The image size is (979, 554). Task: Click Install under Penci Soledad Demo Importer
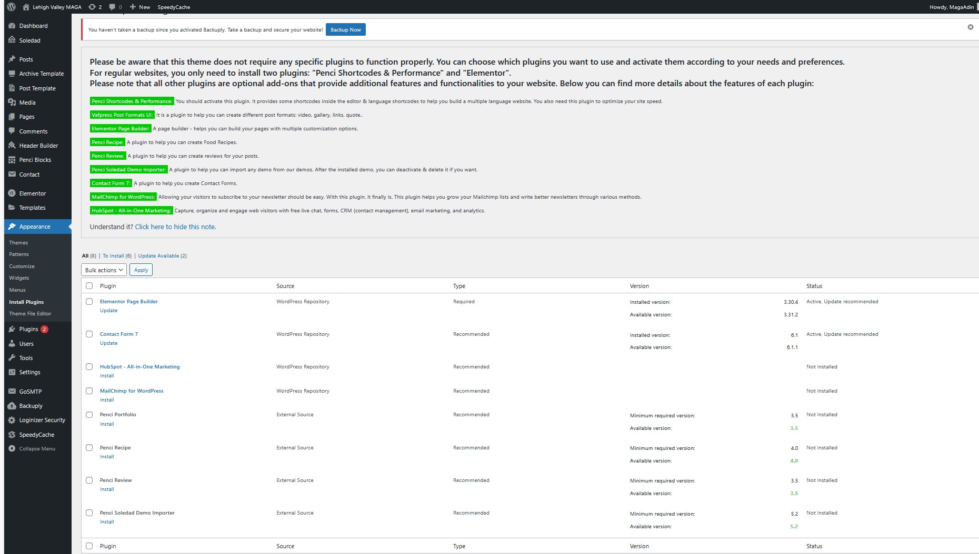tap(107, 522)
